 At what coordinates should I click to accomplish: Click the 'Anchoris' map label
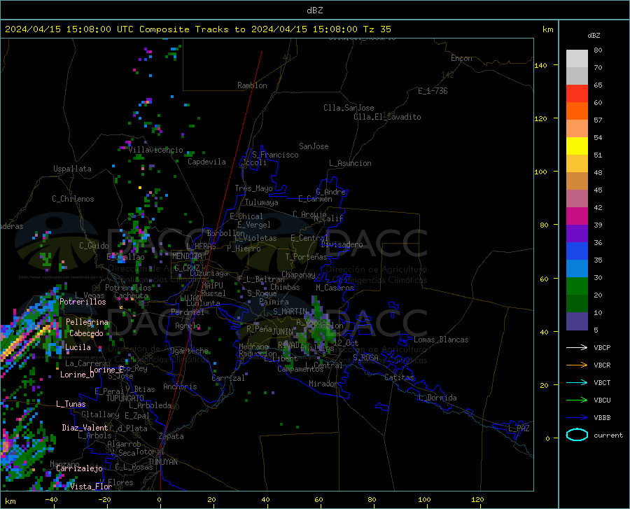coord(180,386)
